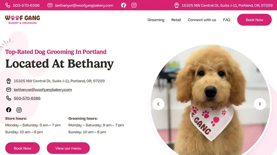Image resolution: width=277 pixels, height=155 pixels.
Task: Click the underlined 503-570-6386 phone link
Action: point(27,98)
